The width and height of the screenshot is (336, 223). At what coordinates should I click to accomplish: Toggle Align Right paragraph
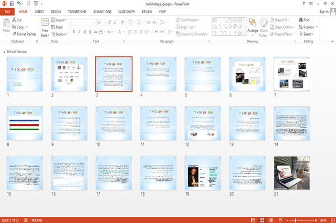(x=141, y=32)
